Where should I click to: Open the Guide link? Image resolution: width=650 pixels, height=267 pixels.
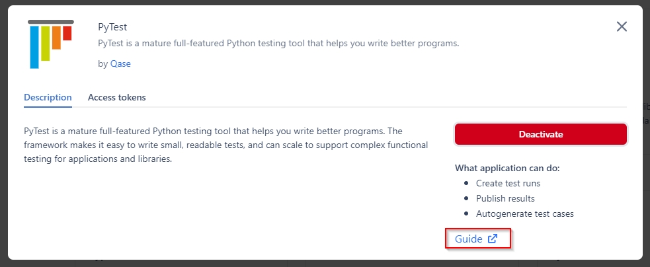(x=469, y=239)
